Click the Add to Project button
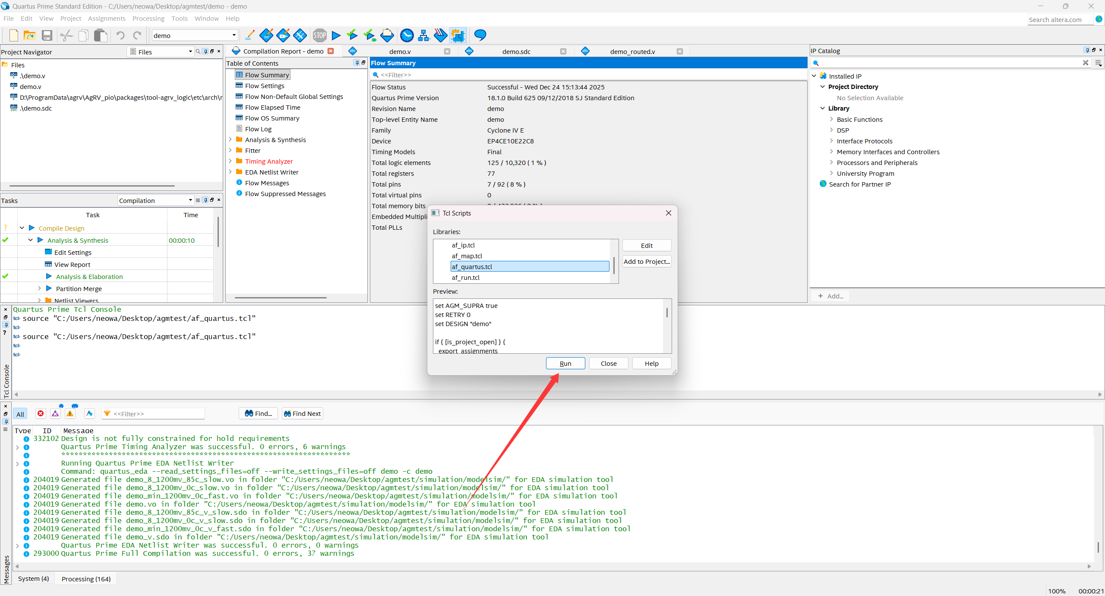Screen dimensions: 1105x596 coord(646,261)
